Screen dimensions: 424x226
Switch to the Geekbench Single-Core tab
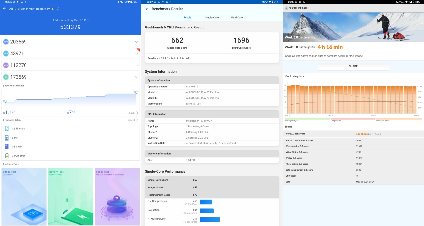pos(212,17)
